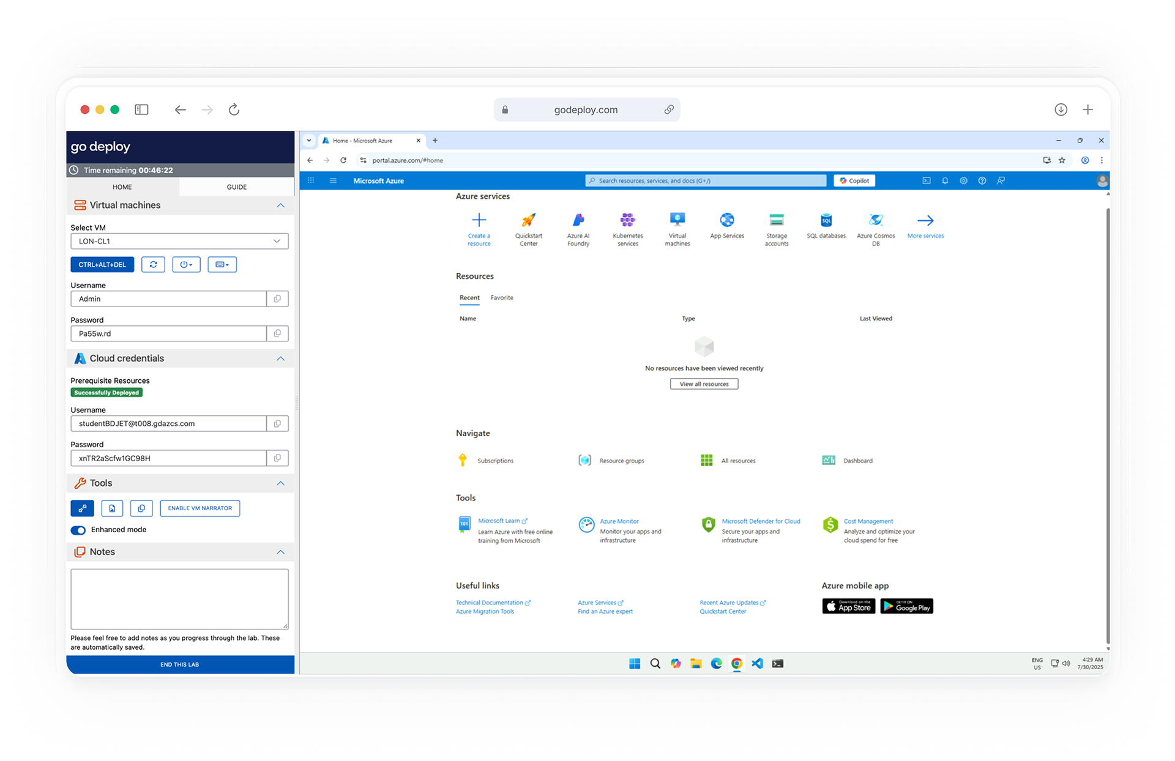Open Visual Studio Code from taskbar
The width and height of the screenshot is (1175, 761).
(x=757, y=663)
